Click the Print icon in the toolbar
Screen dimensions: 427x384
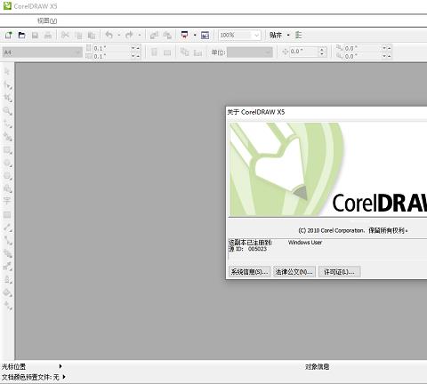(48, 36)
